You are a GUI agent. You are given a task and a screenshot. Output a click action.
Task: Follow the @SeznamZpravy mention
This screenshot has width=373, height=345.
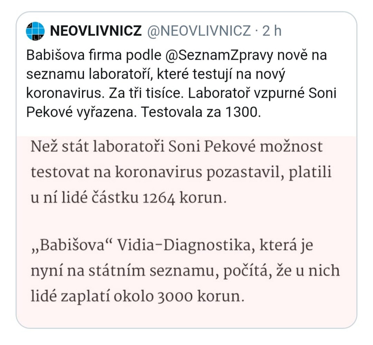click(219, 56)
